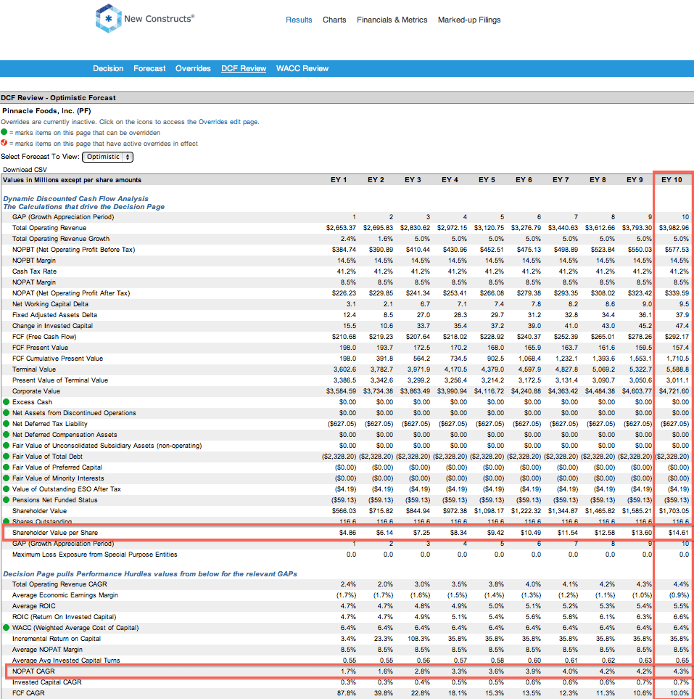Open the Charts top navigation item
This screenshot has width=694, height=699.
click(x=334, y=20)
